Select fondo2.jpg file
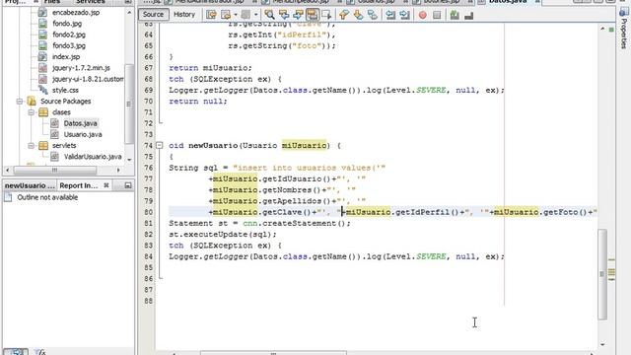This screenshot has width=631, height=355. coord(69,35)
